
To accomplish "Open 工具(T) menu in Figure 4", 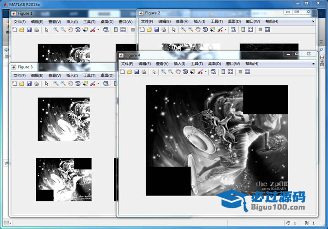I will click(x=197, y=64).
